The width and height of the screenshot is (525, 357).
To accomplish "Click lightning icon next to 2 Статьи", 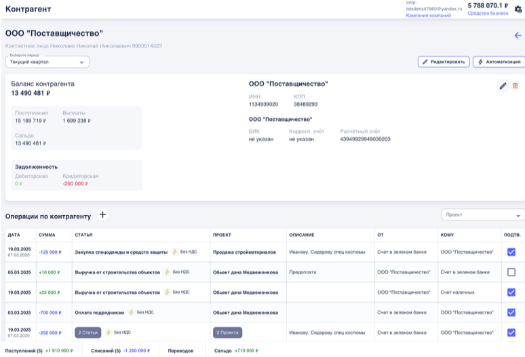I will coord(108,333).
